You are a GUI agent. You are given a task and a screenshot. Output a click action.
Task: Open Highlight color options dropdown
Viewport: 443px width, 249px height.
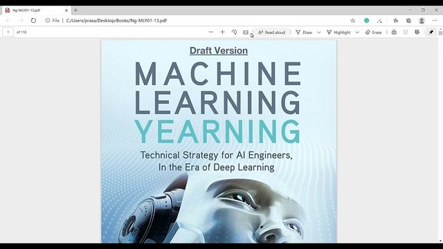(x=357, y=33)
